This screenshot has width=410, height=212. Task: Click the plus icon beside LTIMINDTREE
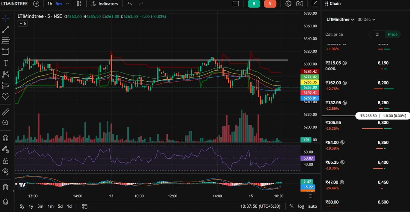37,4
